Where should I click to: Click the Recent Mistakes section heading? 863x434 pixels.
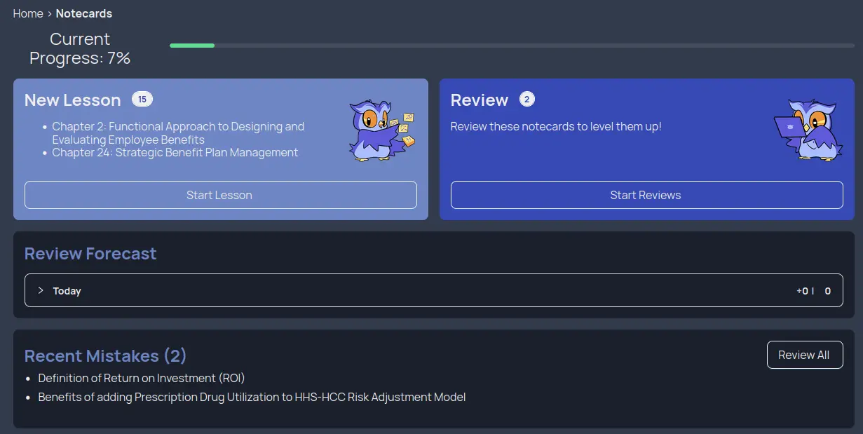105,355
